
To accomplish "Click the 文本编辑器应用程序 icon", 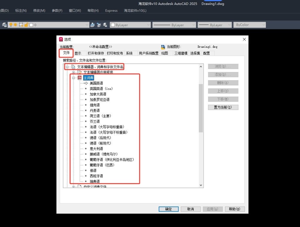I will tap(80, 72).
